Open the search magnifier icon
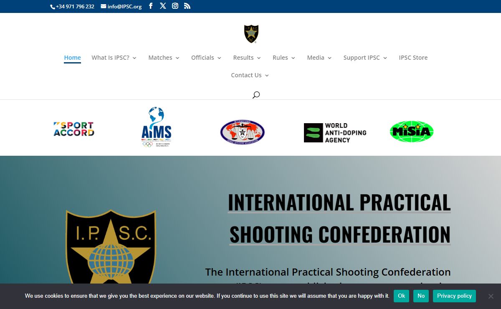This screenshot has height=309, width=501. 256,95
